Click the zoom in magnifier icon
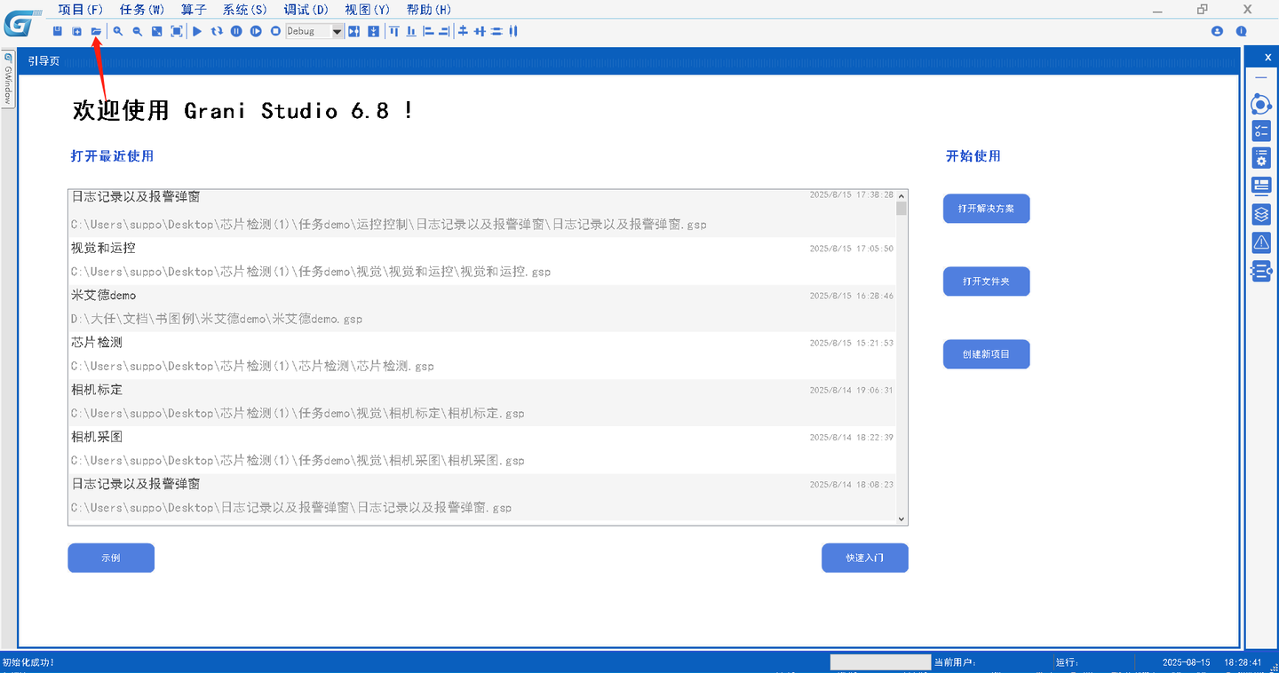The height and width of the screenshot is (673, 1279). [117, 31]
